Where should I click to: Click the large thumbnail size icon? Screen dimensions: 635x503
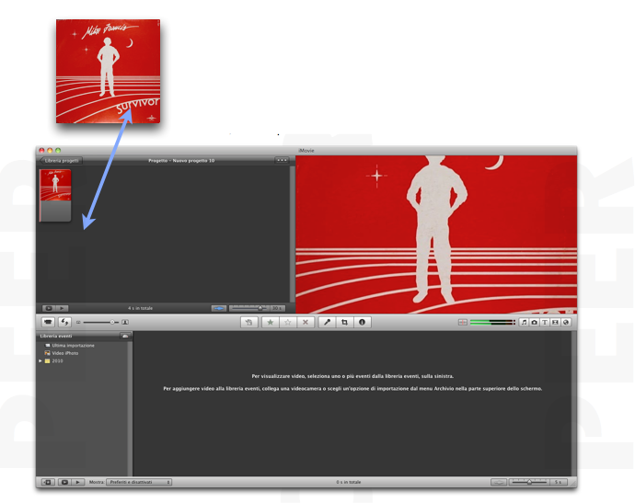(125, 322)
